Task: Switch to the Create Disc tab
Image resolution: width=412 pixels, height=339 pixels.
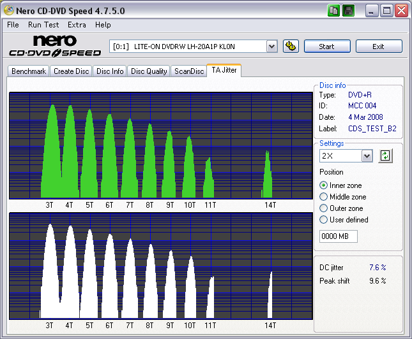Action: (71, 71)
